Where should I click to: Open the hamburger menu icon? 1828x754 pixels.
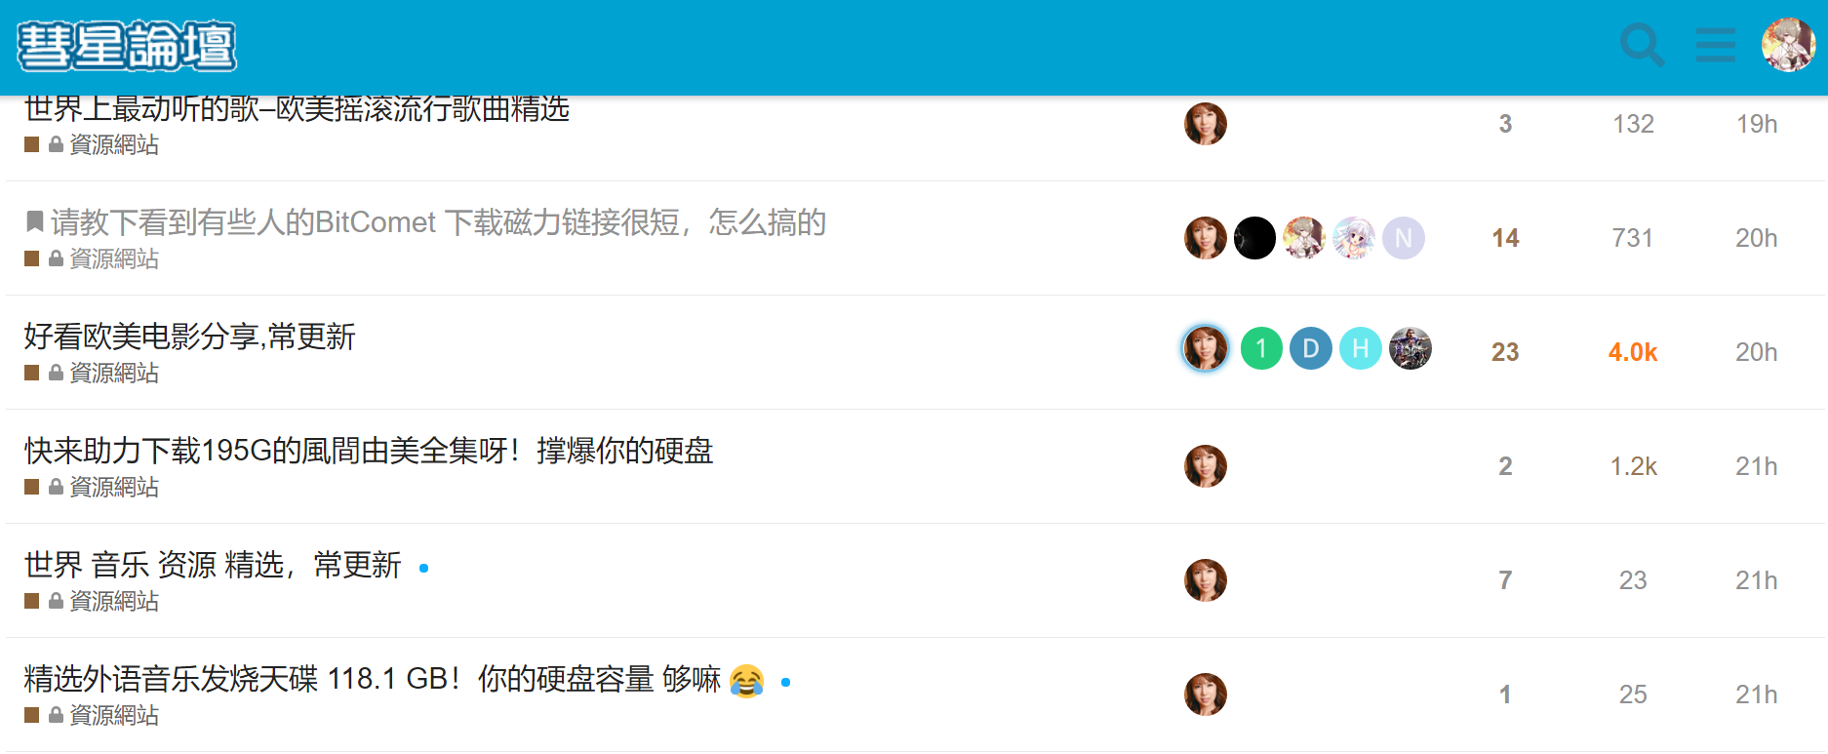coord(1715,45)
